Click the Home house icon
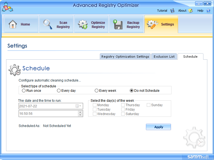Viewport: 214px width, 160px height. [13, 24]
